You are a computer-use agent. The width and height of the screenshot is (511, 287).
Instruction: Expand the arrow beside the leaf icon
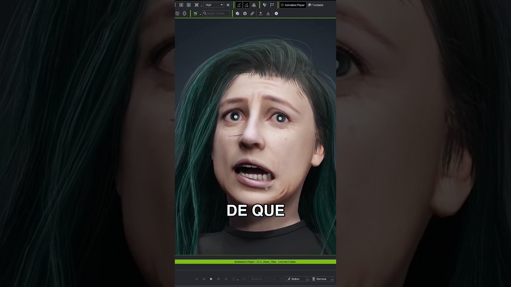coord(200,14)
